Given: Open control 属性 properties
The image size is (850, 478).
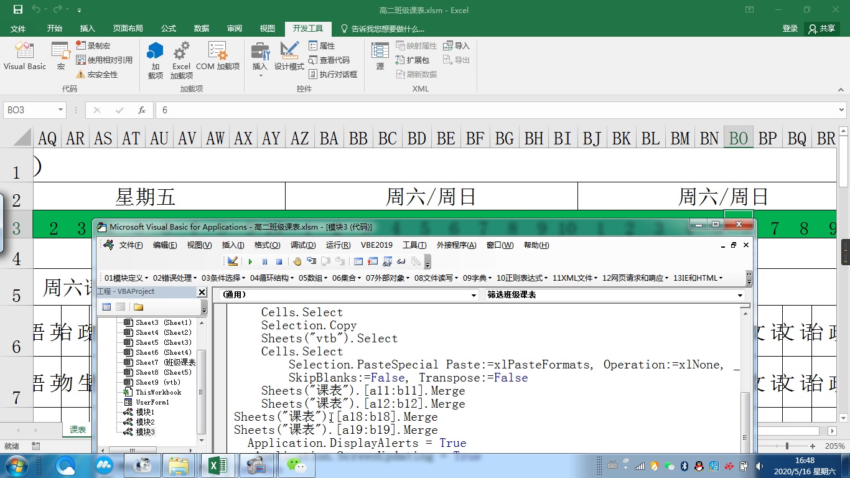Looking at the screenshot, I should (x=322, y=45).
